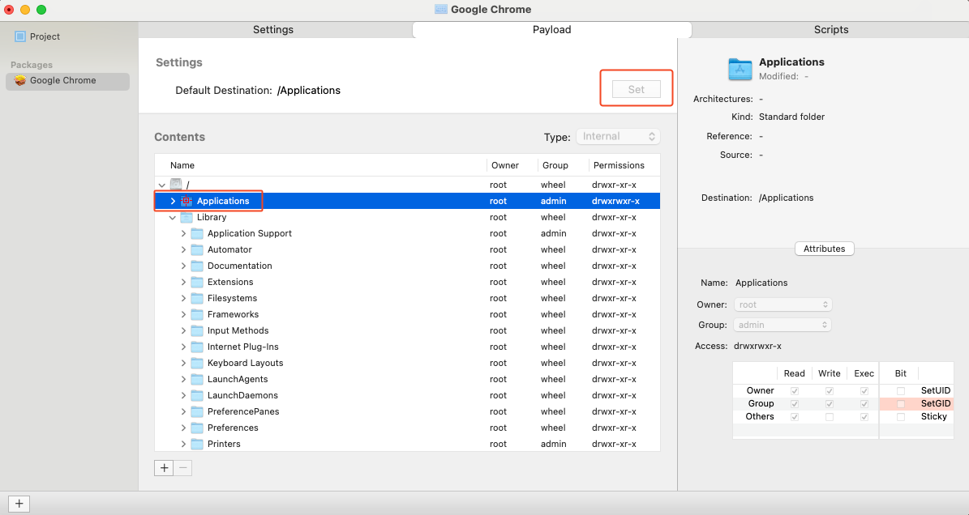
Task: Click the Applications folder icon in tree
Action: pyautogui.click(x=187, y=201)
